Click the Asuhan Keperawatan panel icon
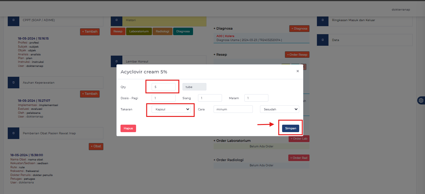This screenshot has width=425, height=194. [13, 82]
